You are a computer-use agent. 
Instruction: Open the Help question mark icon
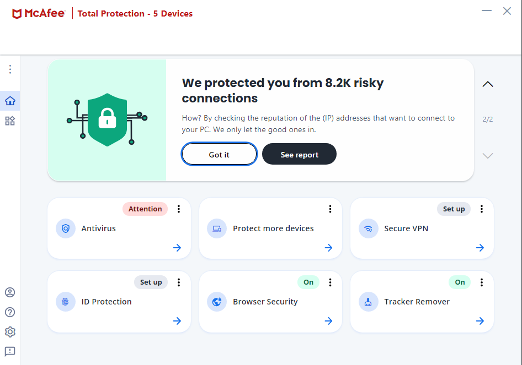(x=10, y=312)
